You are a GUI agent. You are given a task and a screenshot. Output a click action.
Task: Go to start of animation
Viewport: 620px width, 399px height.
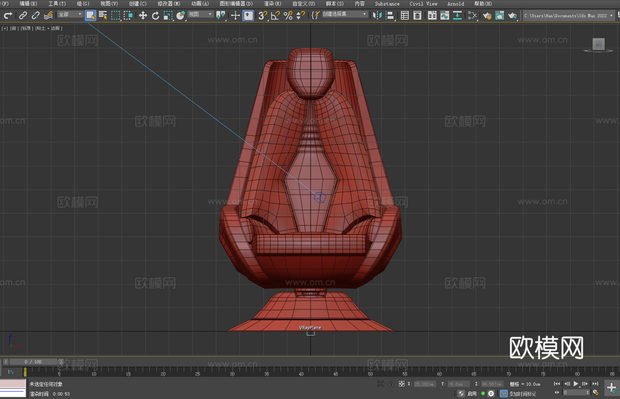(557, 384)
